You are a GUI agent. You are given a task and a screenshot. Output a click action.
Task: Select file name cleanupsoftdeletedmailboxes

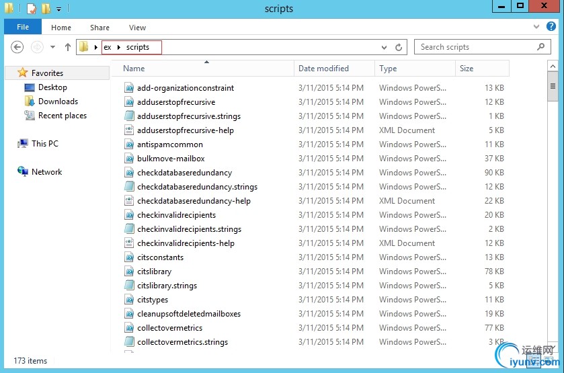coord(189,314)
